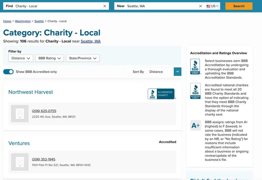
Task: Open the Northwest Harvest listing
Action: [x=31, y=92]
